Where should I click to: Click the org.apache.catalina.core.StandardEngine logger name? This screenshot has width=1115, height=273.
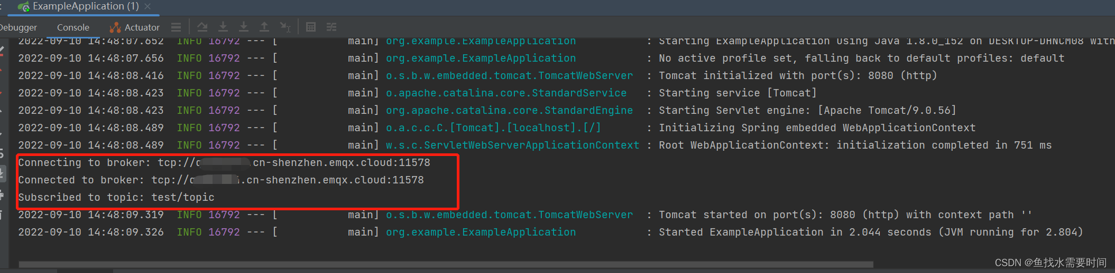point(509,111)
